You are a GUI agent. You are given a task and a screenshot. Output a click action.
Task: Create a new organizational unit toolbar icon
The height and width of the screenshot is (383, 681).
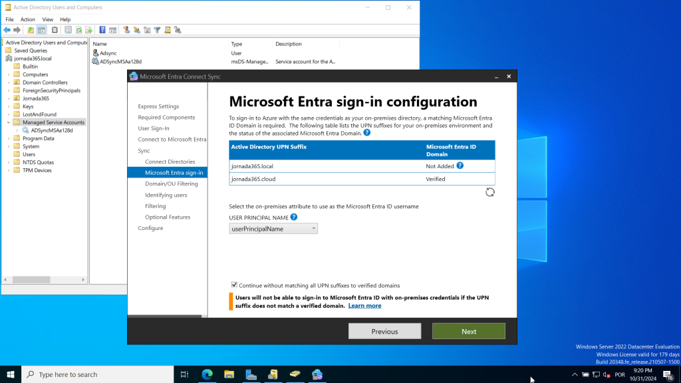147,30
